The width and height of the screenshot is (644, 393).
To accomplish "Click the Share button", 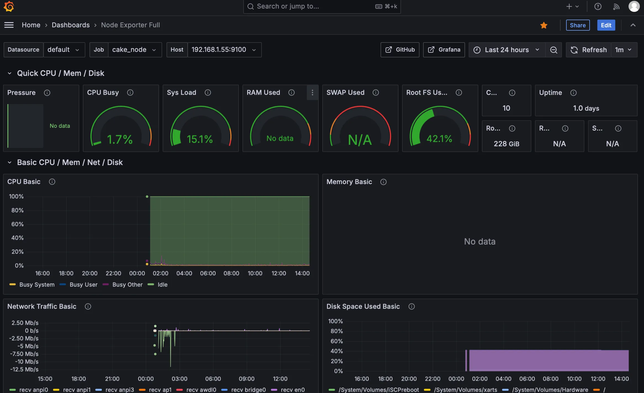I will click(x=577, y=25).
